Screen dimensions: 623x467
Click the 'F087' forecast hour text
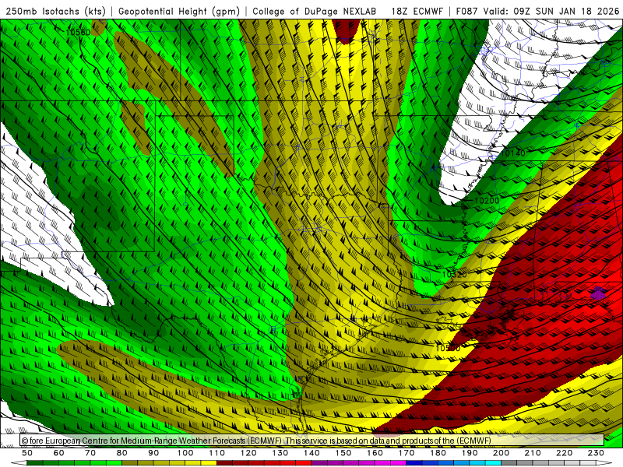[466, 11]
